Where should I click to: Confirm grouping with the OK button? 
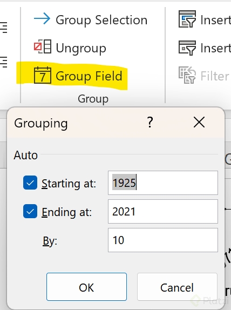[x=86, y=287]
